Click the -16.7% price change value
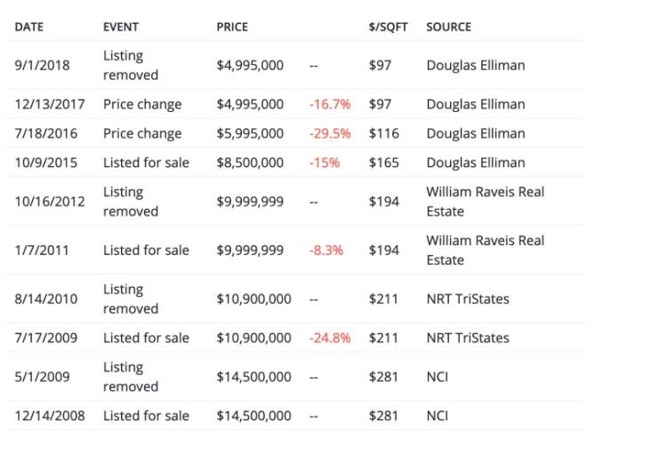 (x=330, y=104)
